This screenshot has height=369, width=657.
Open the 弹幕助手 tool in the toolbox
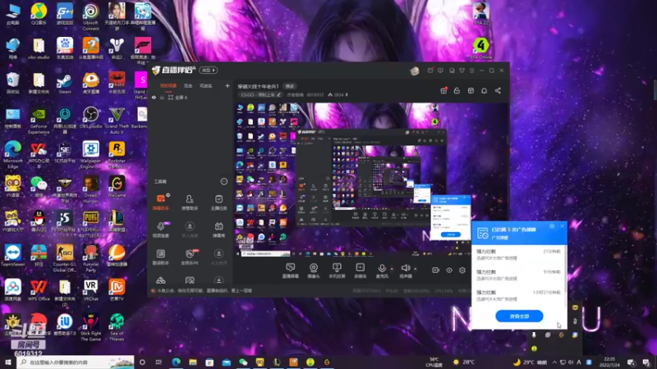tap(161, 202)
